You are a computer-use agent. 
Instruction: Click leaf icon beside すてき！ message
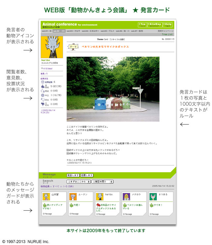click(151, 205)
